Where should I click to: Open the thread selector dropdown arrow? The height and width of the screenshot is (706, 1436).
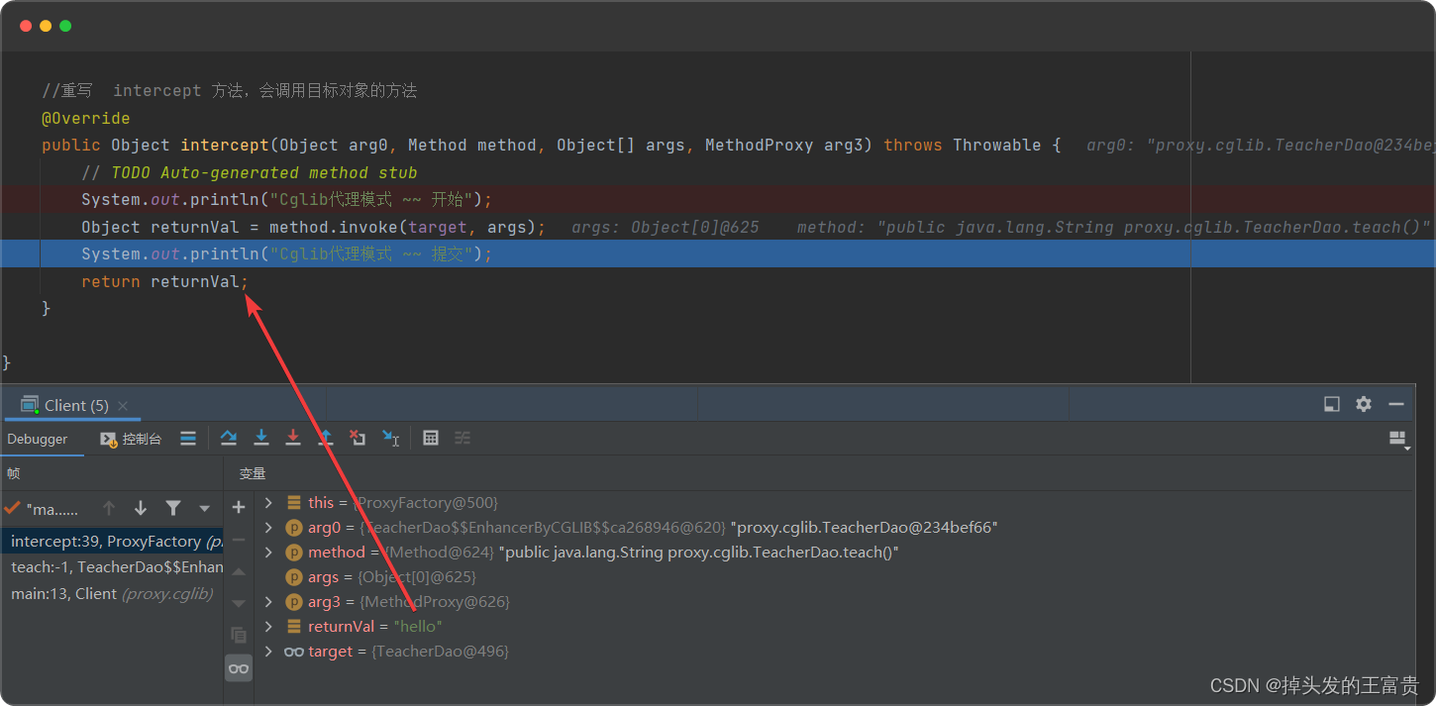pos(205,509)
